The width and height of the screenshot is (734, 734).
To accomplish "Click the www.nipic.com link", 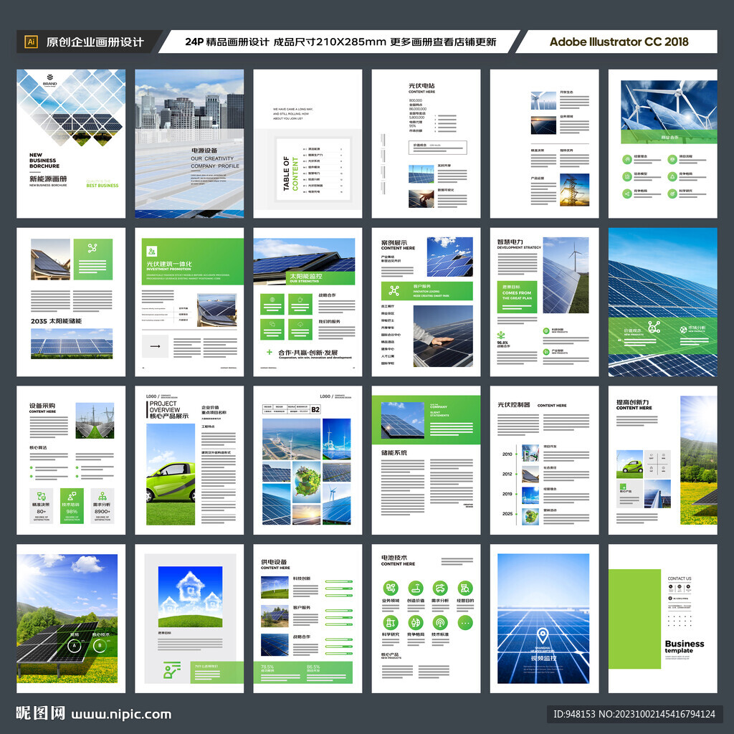I will point(121,715).
